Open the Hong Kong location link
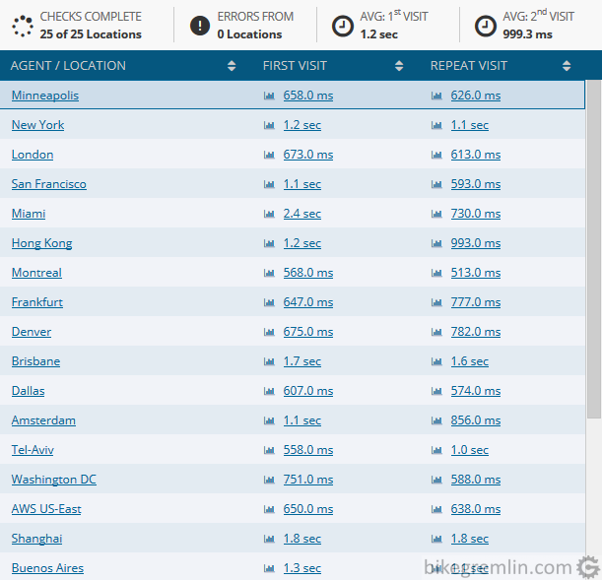The height and width of the screenshot is (580, 602). (41, 243)
